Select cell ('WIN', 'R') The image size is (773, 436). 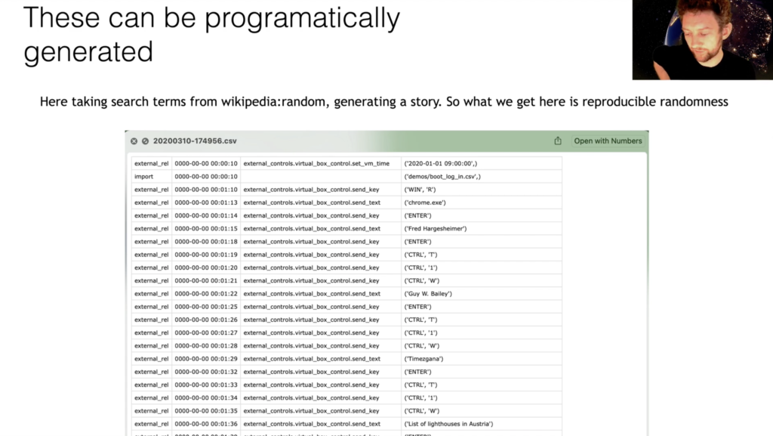point(420,190)
